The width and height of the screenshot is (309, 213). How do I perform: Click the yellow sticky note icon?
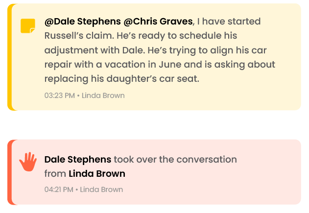[x=28, y=26]
